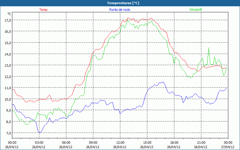Click the °C unit label on y-axis
This screenshot has height=150, width=240.
pyautogui.click(x=9, y=14)
